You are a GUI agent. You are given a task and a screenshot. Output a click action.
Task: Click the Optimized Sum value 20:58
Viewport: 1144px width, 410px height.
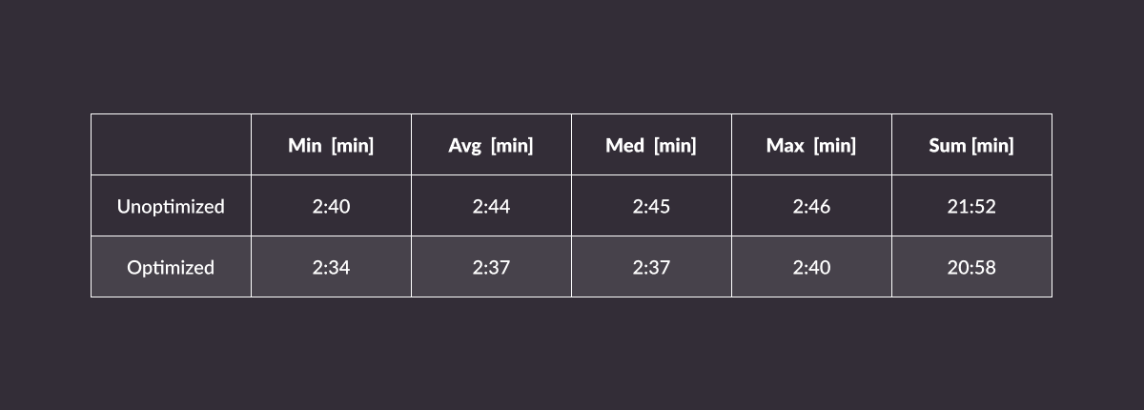click(x=971, y=267)
